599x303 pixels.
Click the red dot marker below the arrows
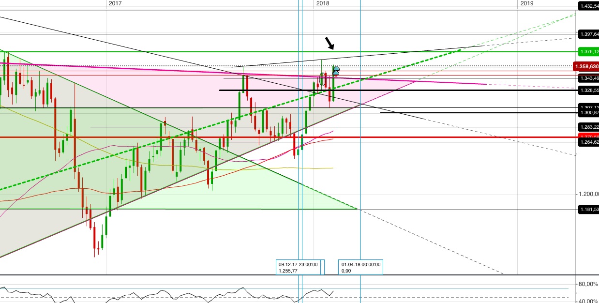(x=336, y=76)
